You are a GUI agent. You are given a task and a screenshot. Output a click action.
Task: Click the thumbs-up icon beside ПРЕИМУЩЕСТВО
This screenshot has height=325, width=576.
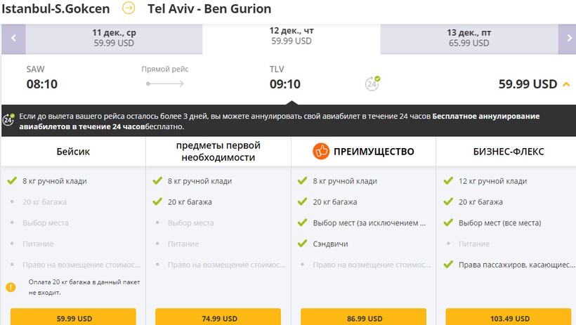[321, 151]
